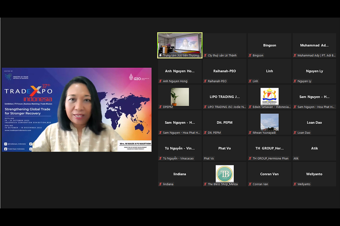Click the muted microphone icon for lindiana

(160, 184)
